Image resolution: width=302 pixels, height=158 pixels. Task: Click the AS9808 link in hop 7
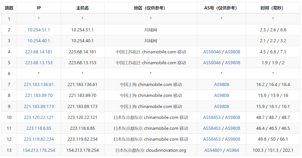221,85
